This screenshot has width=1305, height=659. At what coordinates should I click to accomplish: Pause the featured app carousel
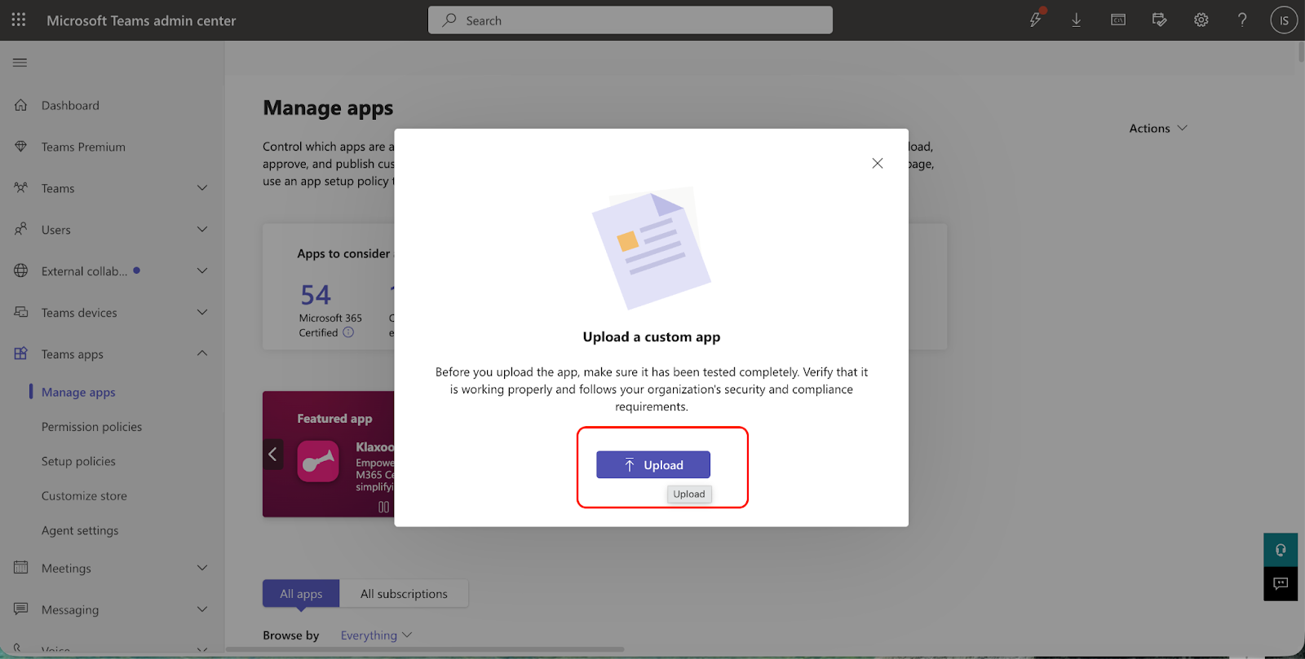click(x=383, y=507)
